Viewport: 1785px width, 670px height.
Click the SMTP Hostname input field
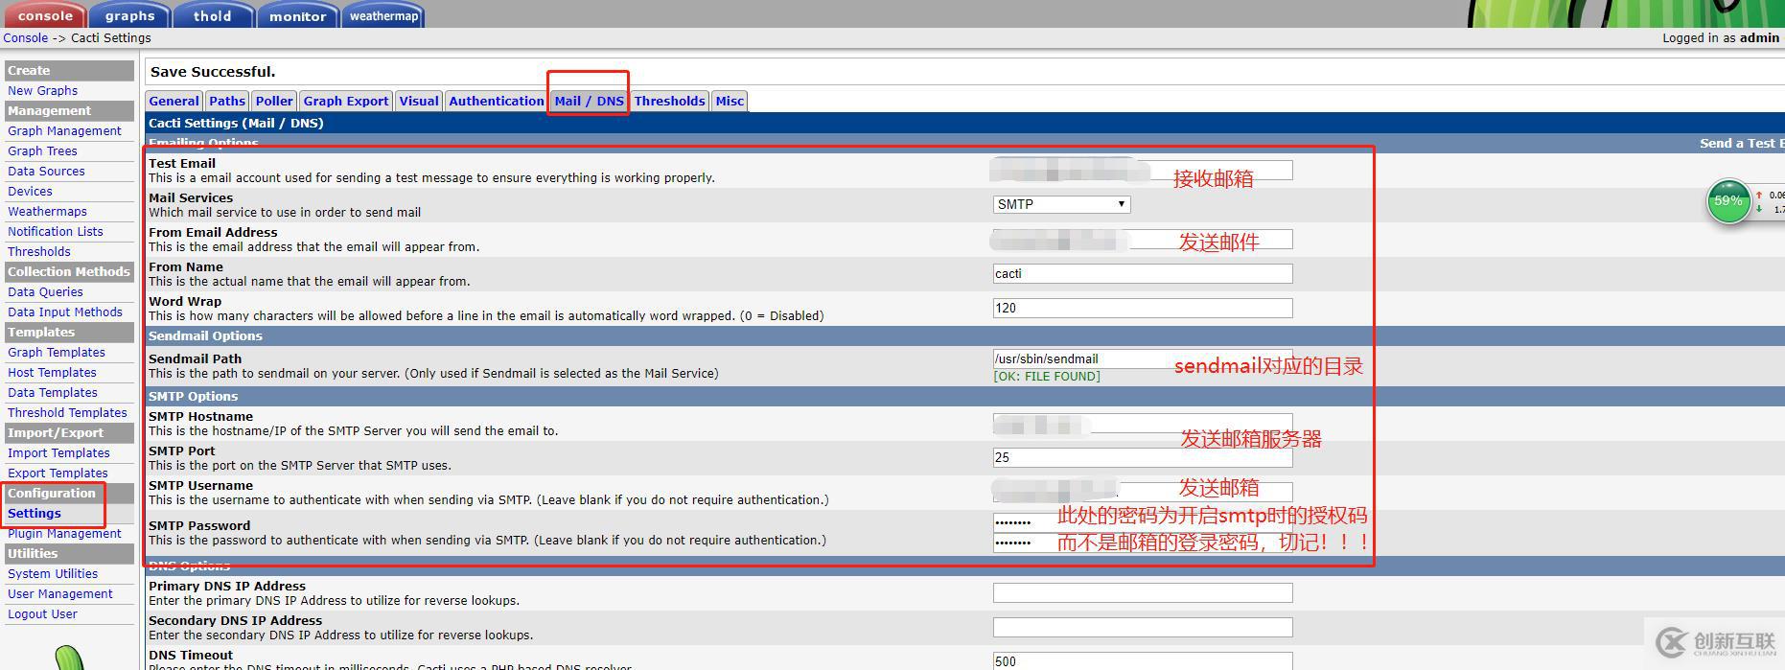1143,423
